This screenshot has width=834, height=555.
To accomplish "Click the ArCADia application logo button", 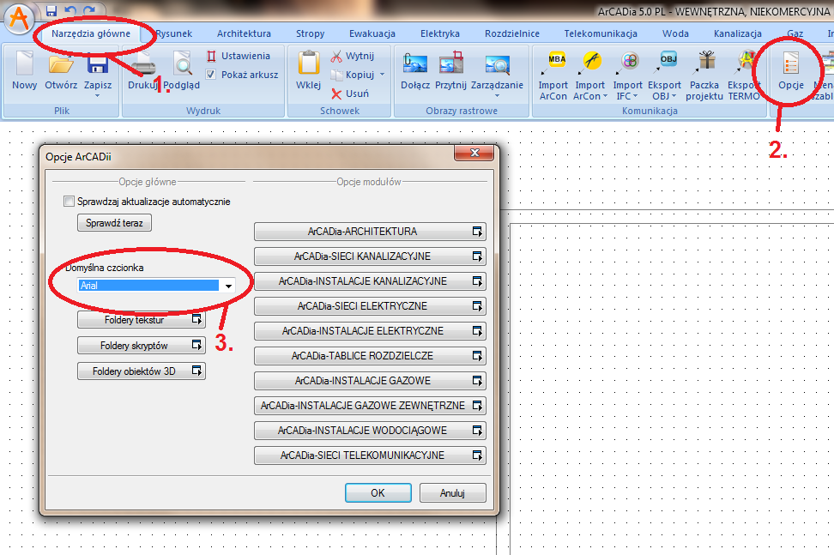I will point(19,17).
